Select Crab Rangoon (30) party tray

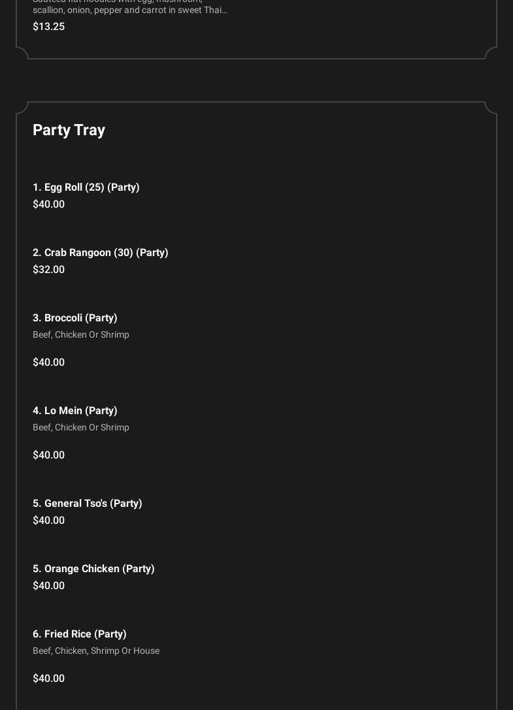(x=101, y=253)
